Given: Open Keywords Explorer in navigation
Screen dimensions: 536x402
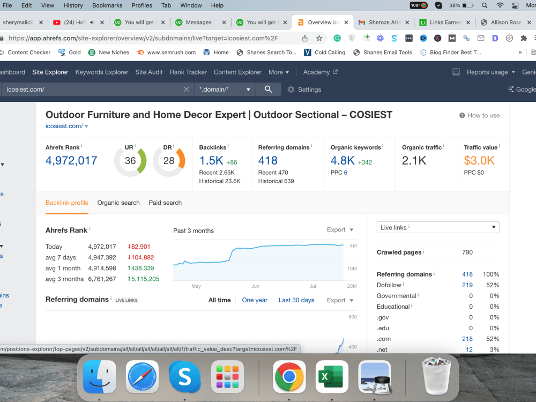Looking at the screenshot, I should click(102, 72).
